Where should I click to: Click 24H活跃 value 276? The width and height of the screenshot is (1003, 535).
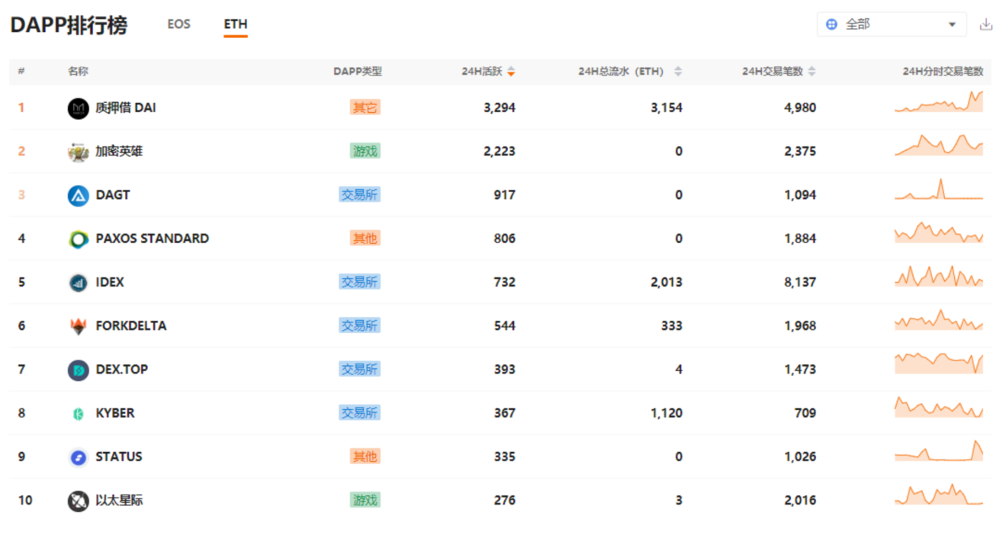tap(504, 500)
